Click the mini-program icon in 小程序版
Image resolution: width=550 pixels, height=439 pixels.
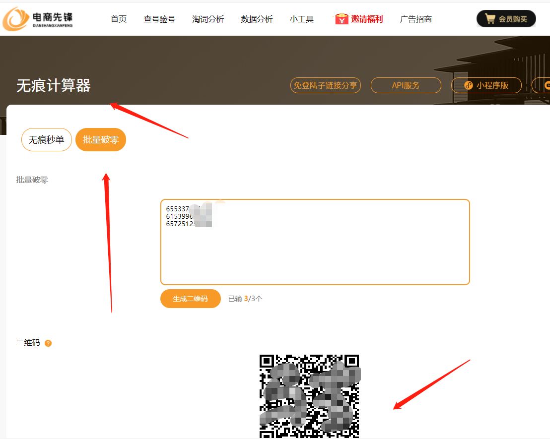coord(468,85)
